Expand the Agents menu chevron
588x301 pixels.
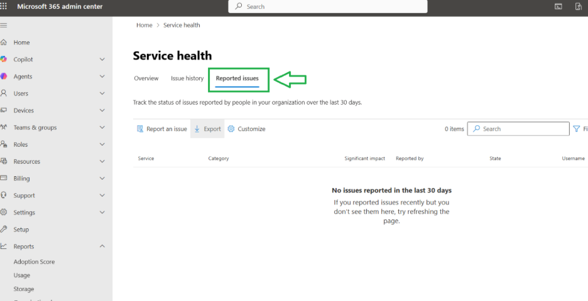coord(102,77)
